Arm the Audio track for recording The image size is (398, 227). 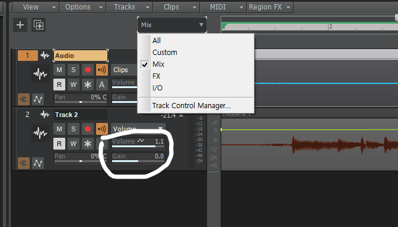(x=88, y=70)
